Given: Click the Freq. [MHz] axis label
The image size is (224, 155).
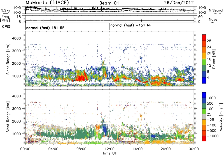Looking at the screenshot, I should [5, 19].
